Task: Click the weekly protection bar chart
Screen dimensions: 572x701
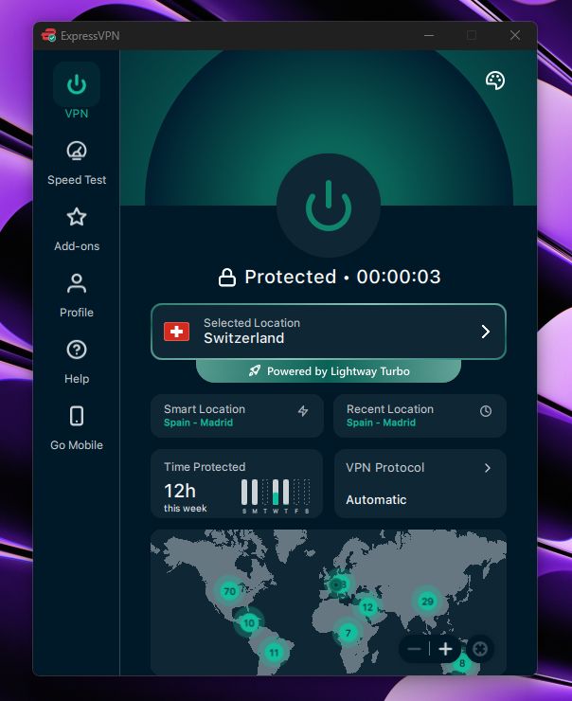Action: pos(276,495)
